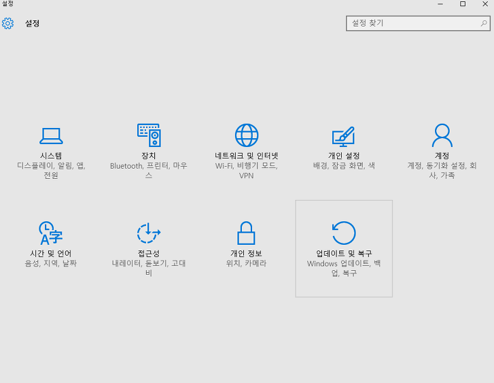
Task: Open the 계정 person icon
Action: (442, 135)
